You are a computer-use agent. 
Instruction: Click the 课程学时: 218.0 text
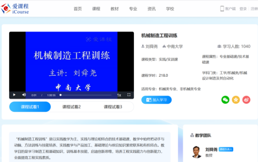pos(155,75)
